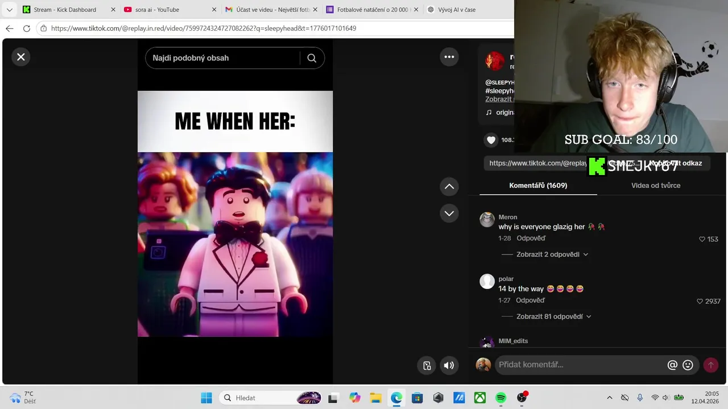The width and height of the screenshot is (728, 409).
Task: Open the three-dot more options menu
Action: click(449, 57)
